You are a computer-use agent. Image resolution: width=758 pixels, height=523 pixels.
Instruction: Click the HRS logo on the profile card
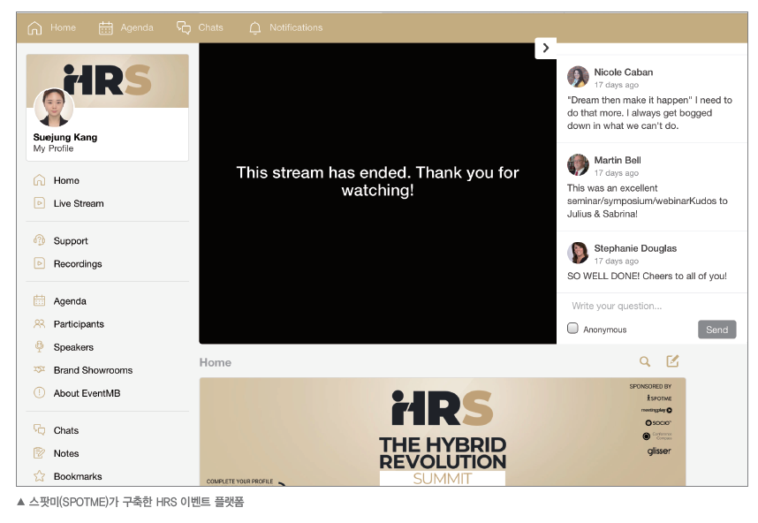tap(107, 80)
